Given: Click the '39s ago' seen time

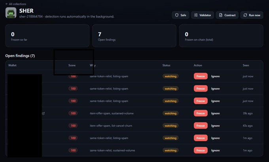Looking at the screenshot, I should pos(248,113).
